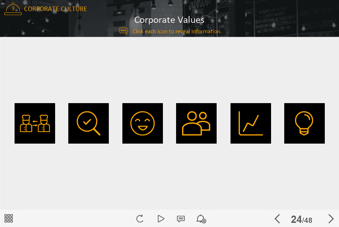Advance to the next slide arrow
The height and width of the screenshot is (227, 339).
[331, 219]
